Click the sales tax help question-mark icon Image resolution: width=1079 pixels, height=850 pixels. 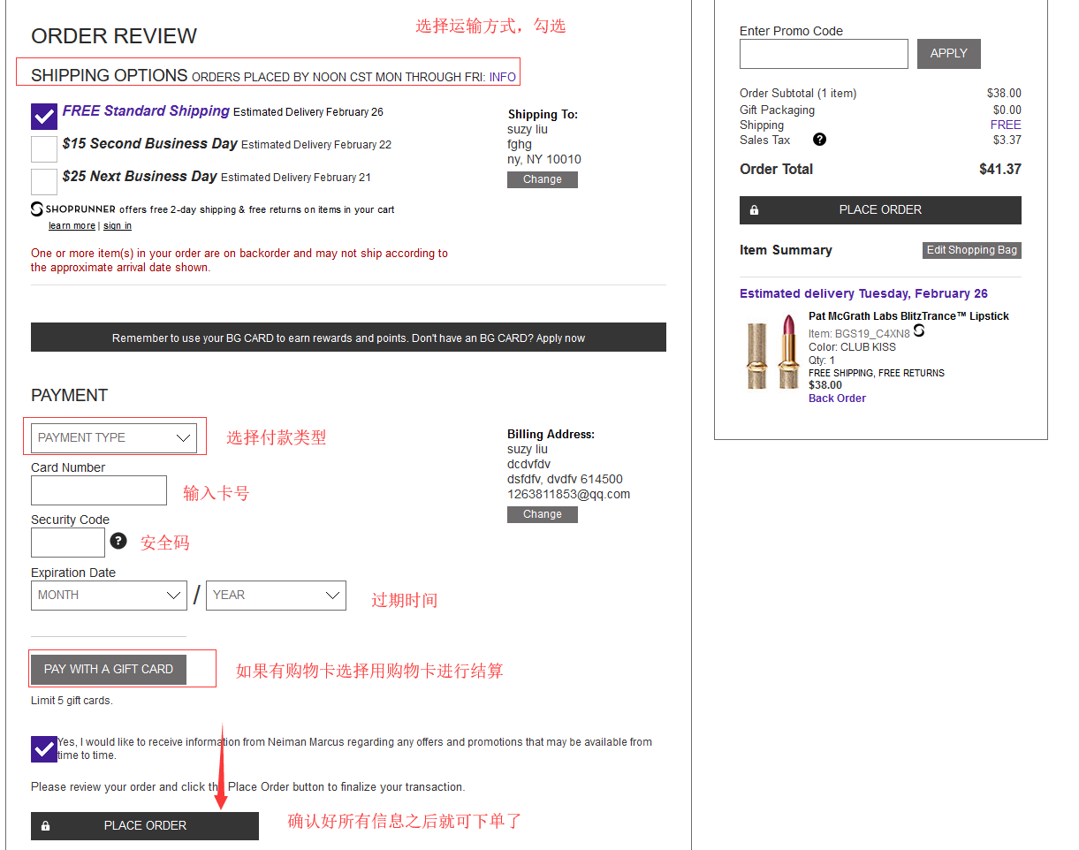point(819,140)
